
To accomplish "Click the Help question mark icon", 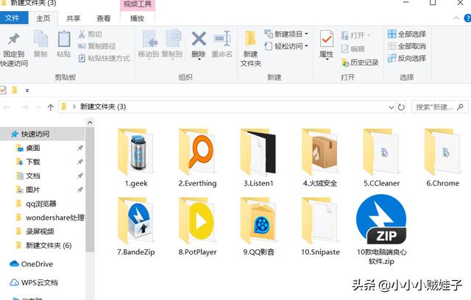I will click(x=467, y=18).
